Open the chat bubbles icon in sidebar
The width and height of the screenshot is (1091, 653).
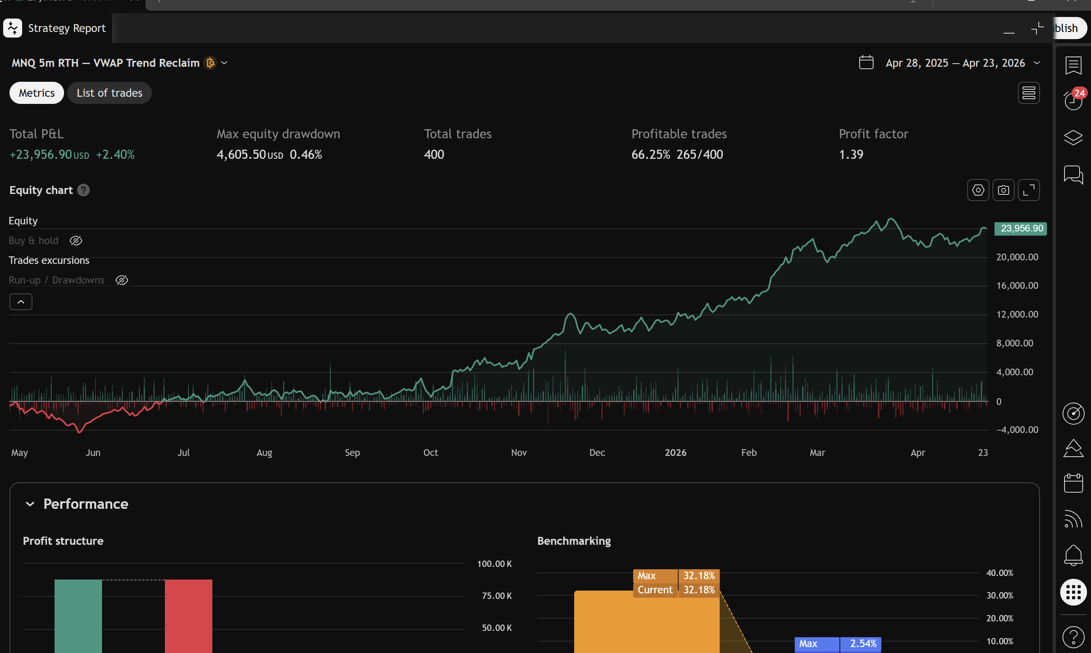[1073, 175]
